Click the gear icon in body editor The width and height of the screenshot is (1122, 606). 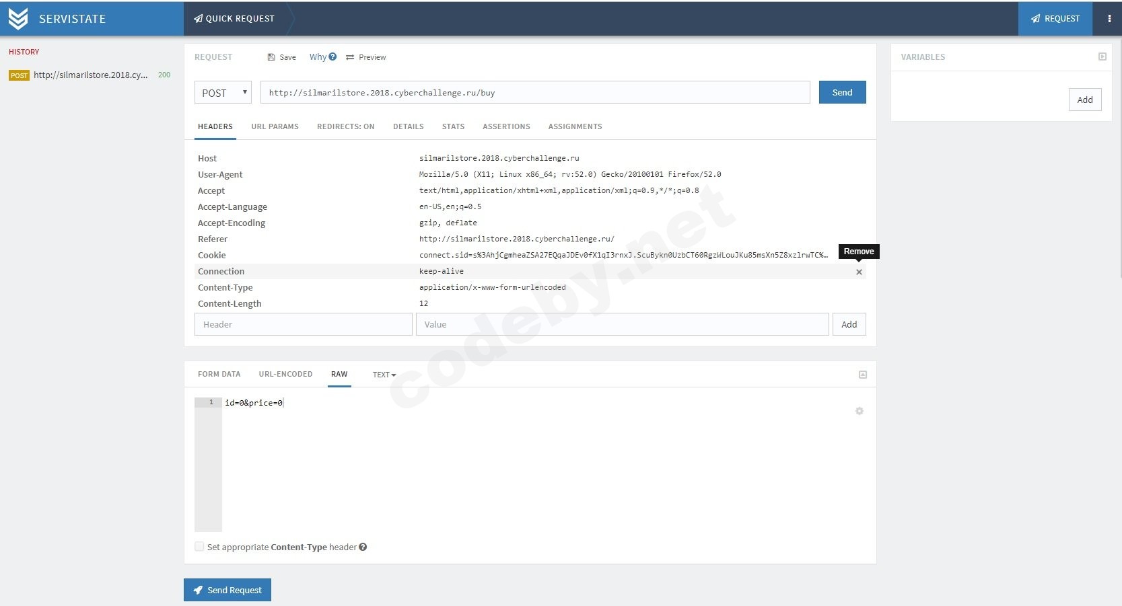click(860, 411)
